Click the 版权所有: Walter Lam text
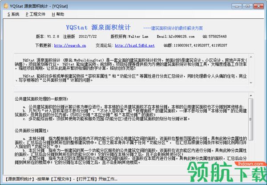Screen dimensions: 267x185 click(129, 36)
